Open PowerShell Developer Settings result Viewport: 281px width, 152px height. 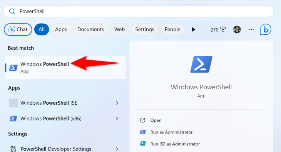[x=65, y=149]
